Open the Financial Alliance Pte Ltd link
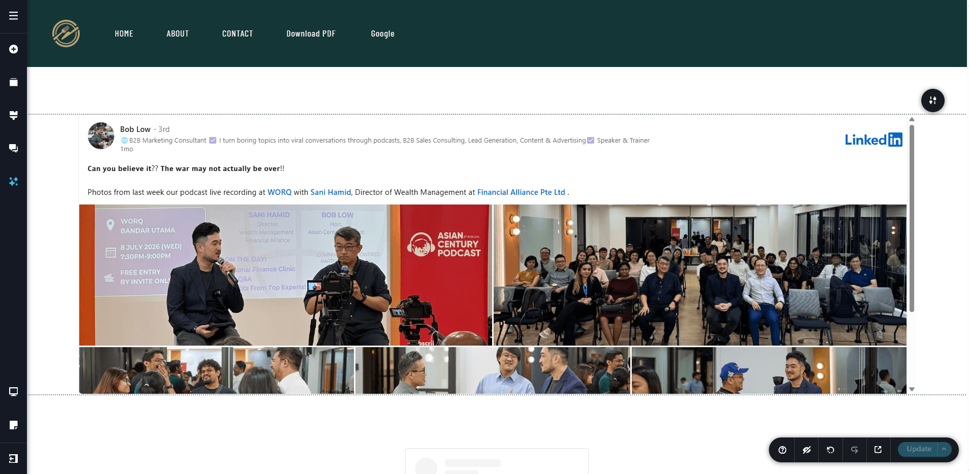Image resolution: width=969 pixels, height=474 pixels. point(521,192)
